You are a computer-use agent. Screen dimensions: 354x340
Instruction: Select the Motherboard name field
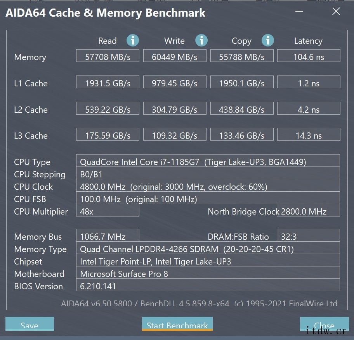(x=208, y=274)
